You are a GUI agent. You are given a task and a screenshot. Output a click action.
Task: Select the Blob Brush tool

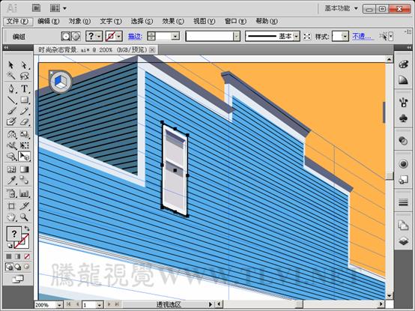(x=10, y=121)
